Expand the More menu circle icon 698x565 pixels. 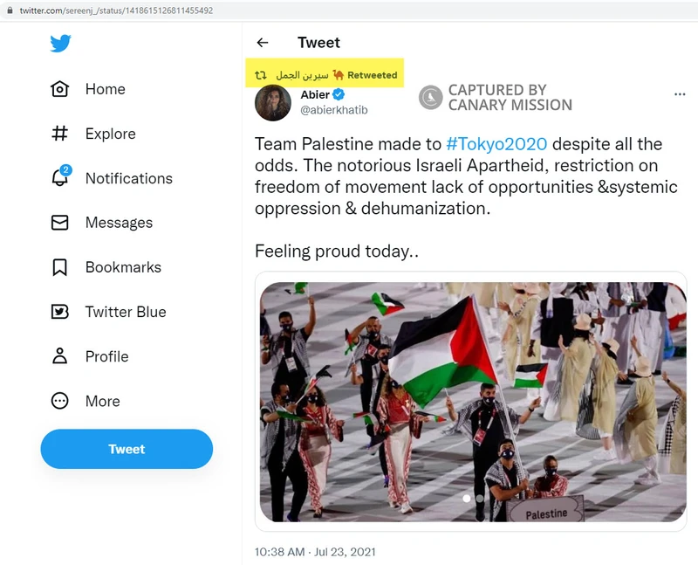pos(59,401)
